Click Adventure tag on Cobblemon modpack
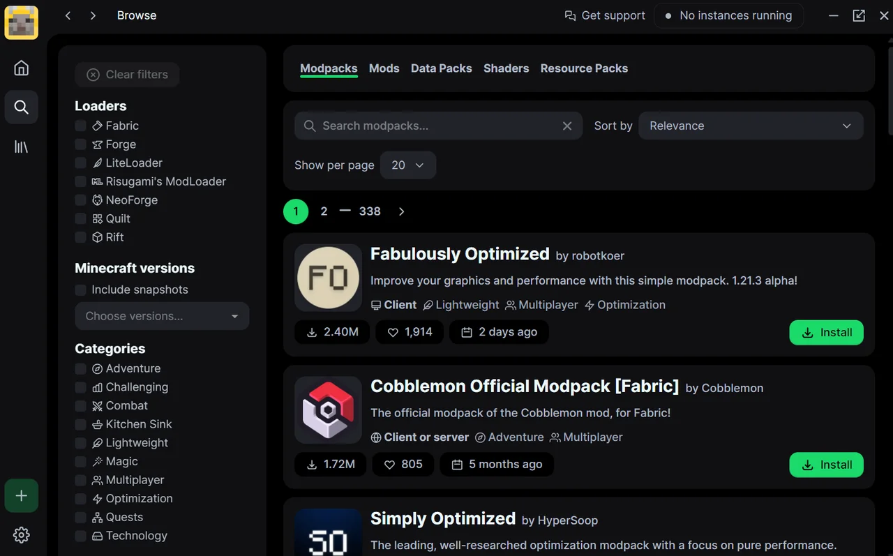893x556 pixels. pyautogui.click(x=509, y=437)
